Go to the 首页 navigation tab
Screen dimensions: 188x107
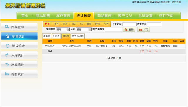(x=25, y=16)
